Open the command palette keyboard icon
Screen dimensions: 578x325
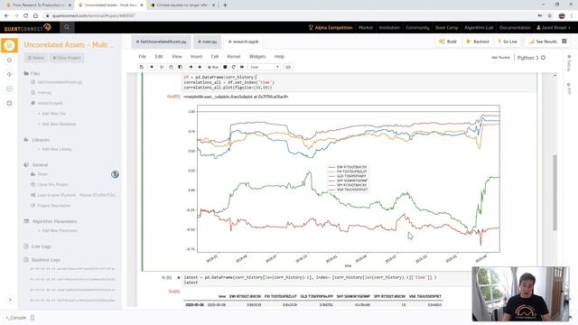point(288,67)
